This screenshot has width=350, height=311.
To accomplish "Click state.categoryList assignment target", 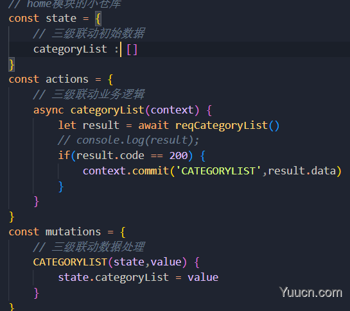I will [x=114, y=278].
